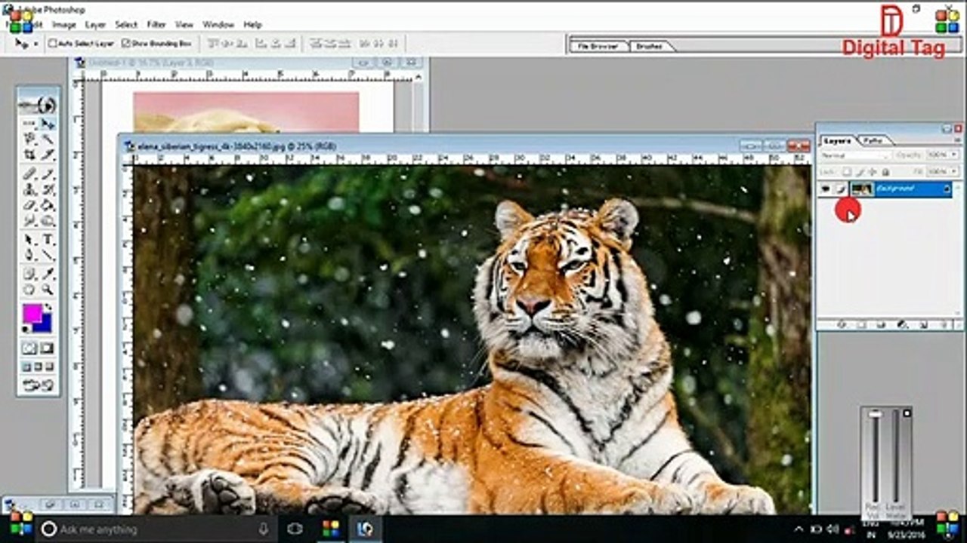Add a layer mask in the Layers panel
The height and width of the screenshot is (543, 967).
(861, 325)
